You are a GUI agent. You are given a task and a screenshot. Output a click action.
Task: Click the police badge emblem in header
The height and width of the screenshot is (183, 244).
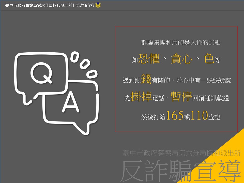pyautogui.click(x=98, y=5)
